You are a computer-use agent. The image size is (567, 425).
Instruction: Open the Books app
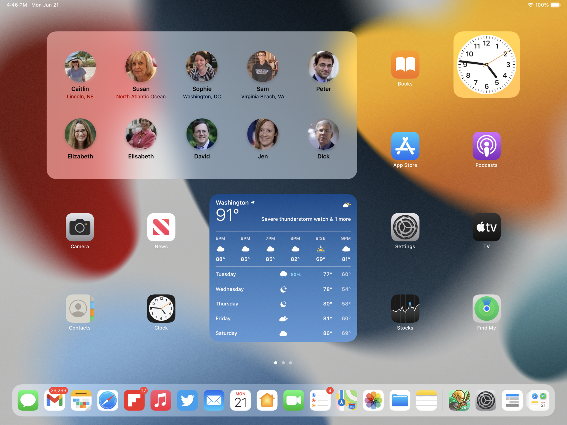[x=405, y=65]
